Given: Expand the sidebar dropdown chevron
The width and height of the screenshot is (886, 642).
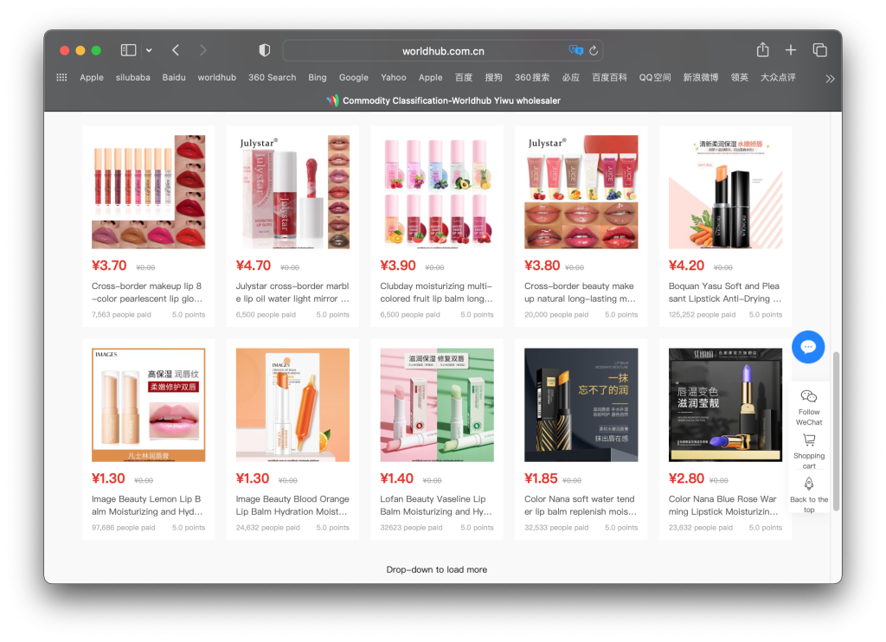Looking at the screenshot, I should click(149, 50).
